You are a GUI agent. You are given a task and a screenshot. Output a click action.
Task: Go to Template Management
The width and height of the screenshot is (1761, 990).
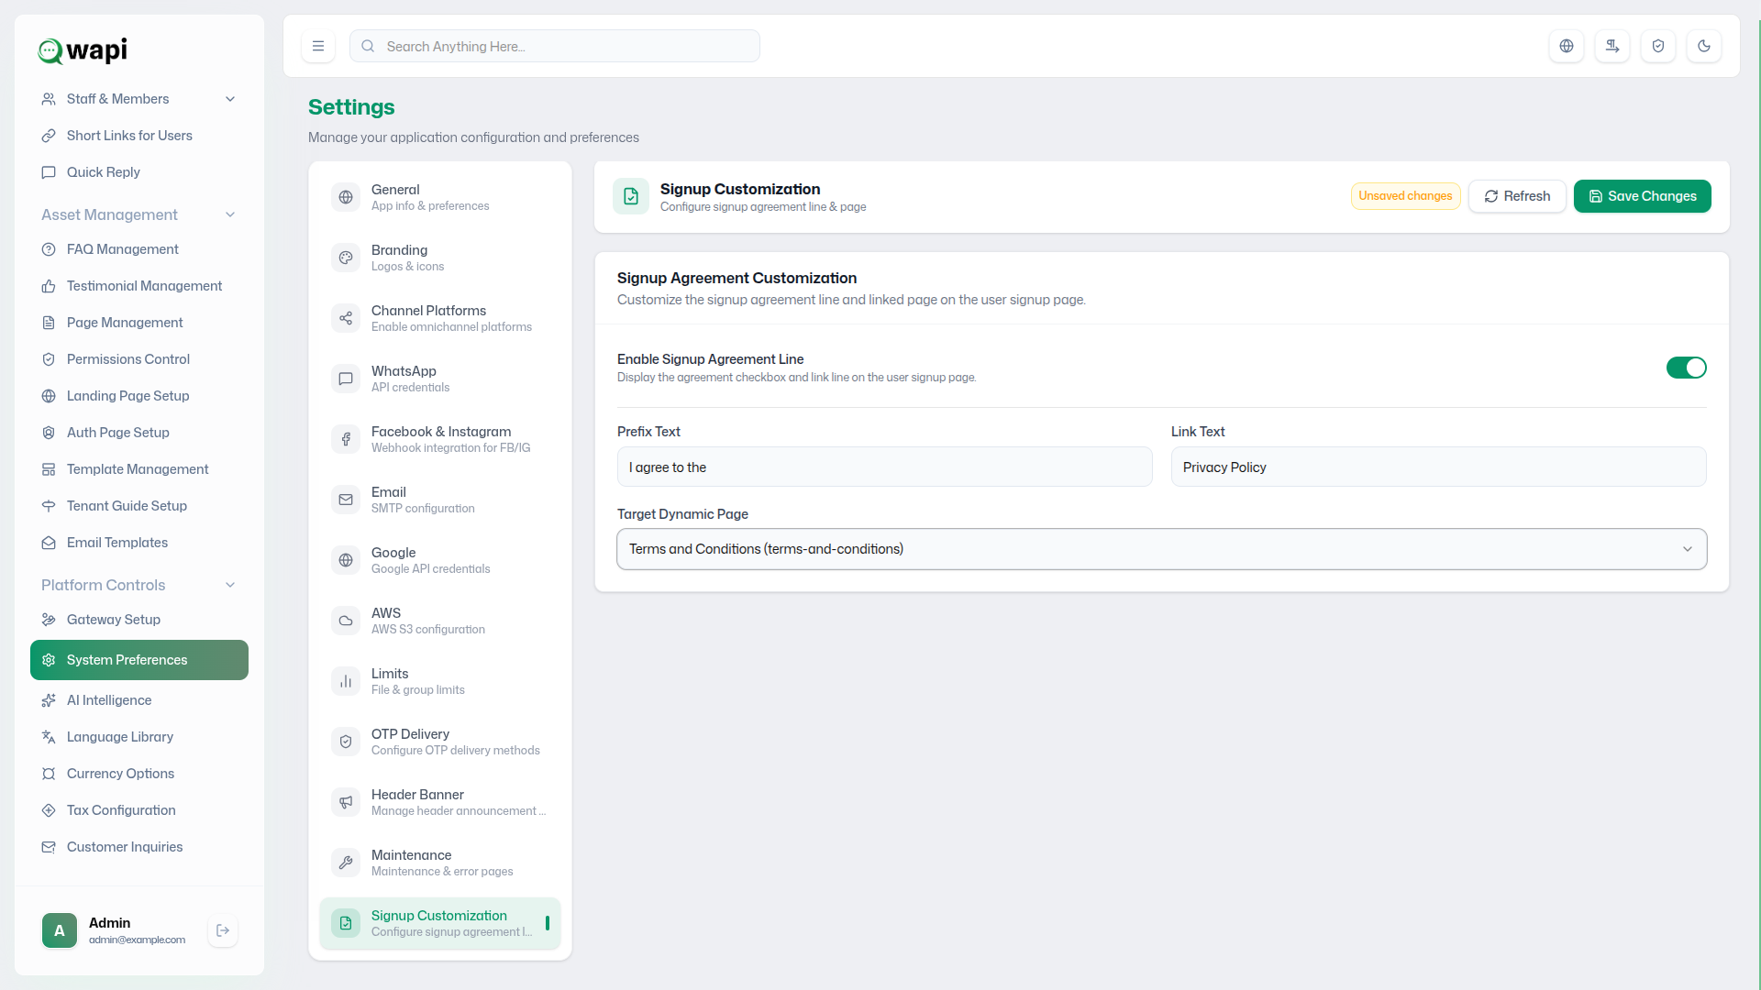(x=138, y=469)
